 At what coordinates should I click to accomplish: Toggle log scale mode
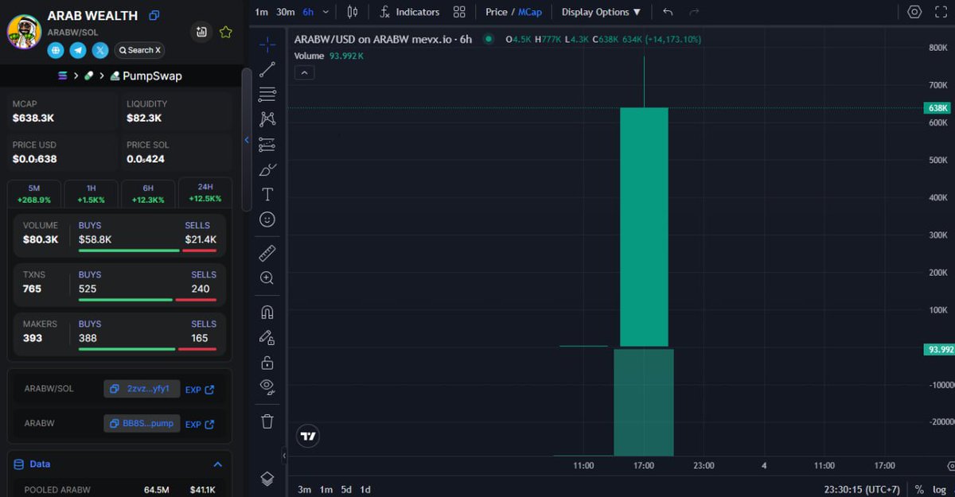(x=939, y=489)
